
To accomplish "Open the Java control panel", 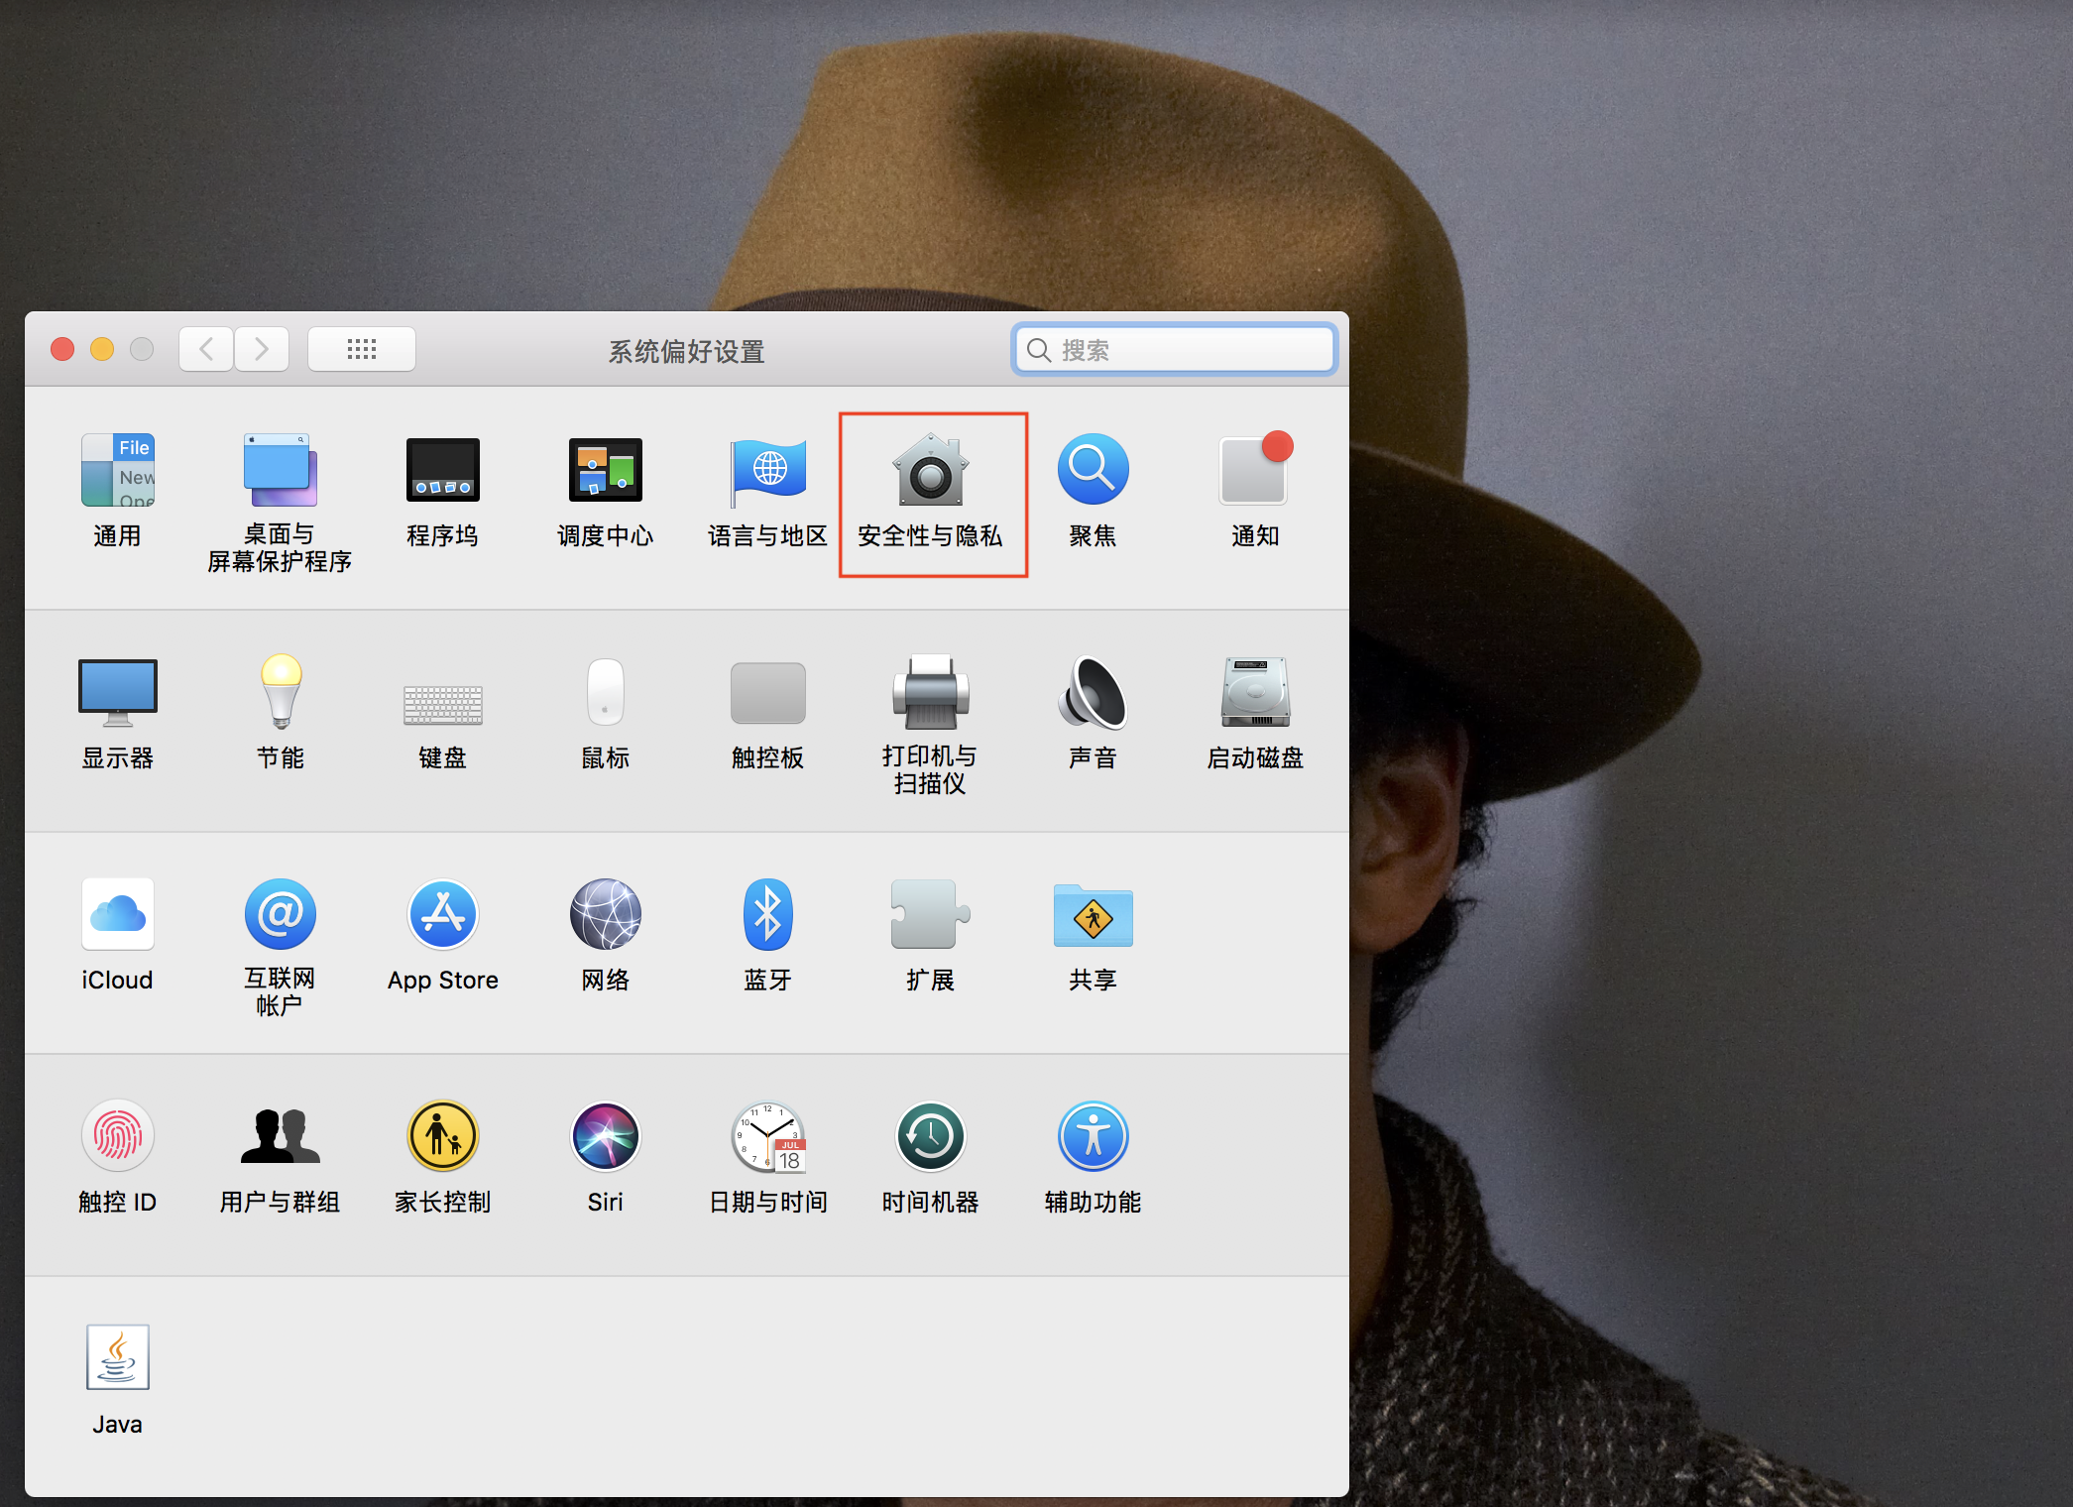I will 117,1359.
